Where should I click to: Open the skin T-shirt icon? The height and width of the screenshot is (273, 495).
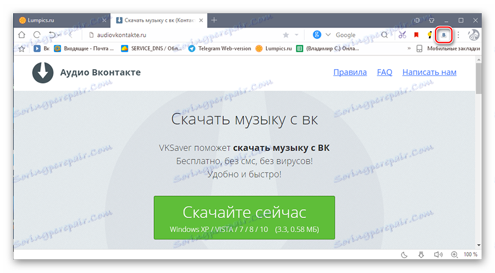pos(432,20)
